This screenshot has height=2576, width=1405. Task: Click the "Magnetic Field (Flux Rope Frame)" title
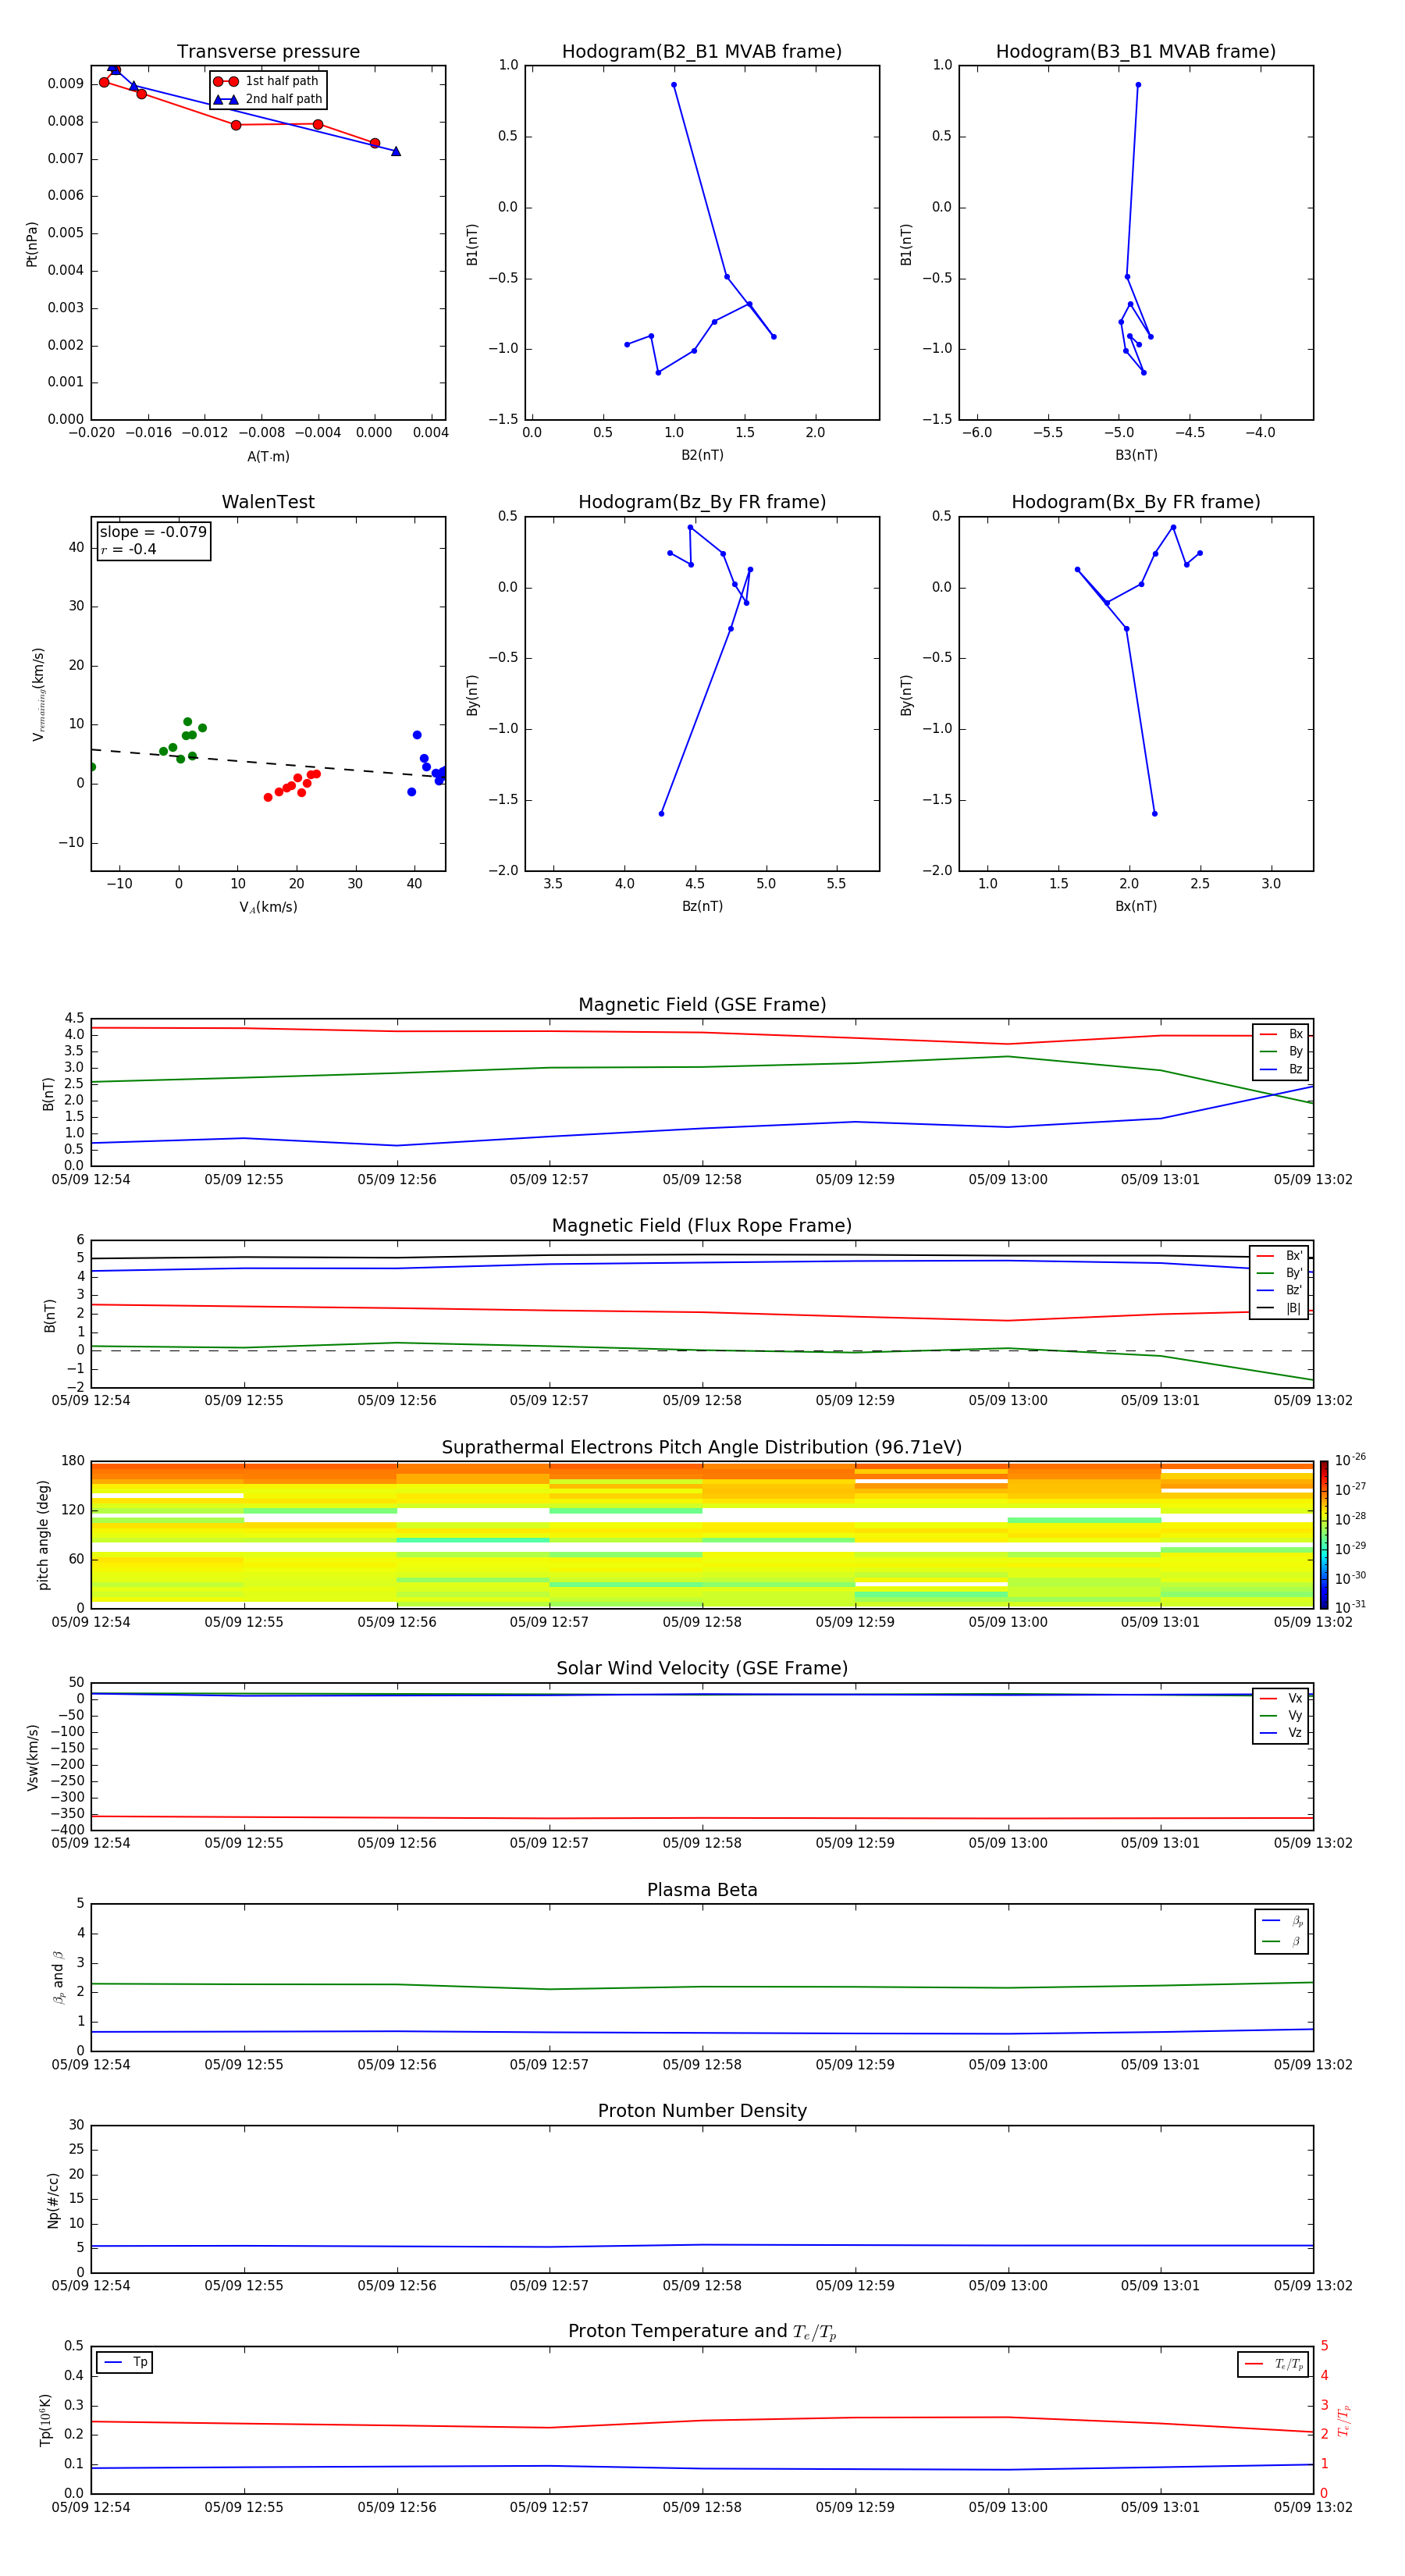(x=702, y=1226)
